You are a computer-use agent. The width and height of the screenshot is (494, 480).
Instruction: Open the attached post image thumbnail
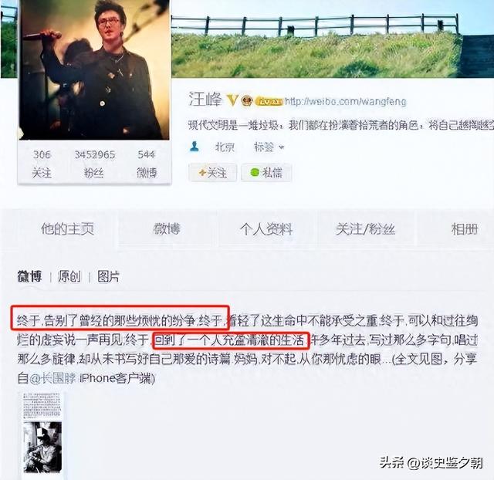42,432
